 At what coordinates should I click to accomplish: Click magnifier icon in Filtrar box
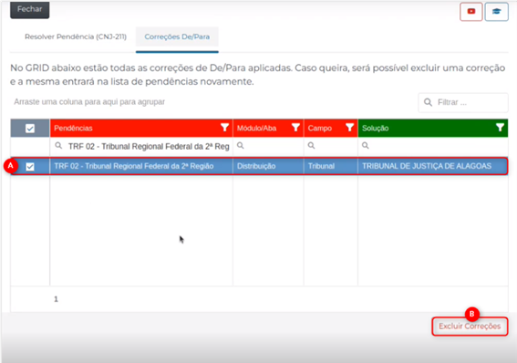tap(428, 102)
